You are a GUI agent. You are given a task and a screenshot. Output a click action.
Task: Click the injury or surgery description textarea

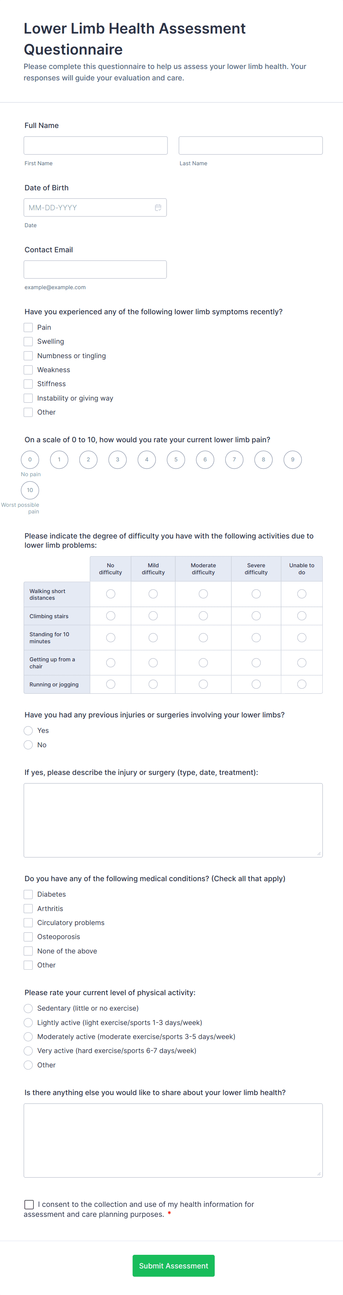[x=173, y=820]
